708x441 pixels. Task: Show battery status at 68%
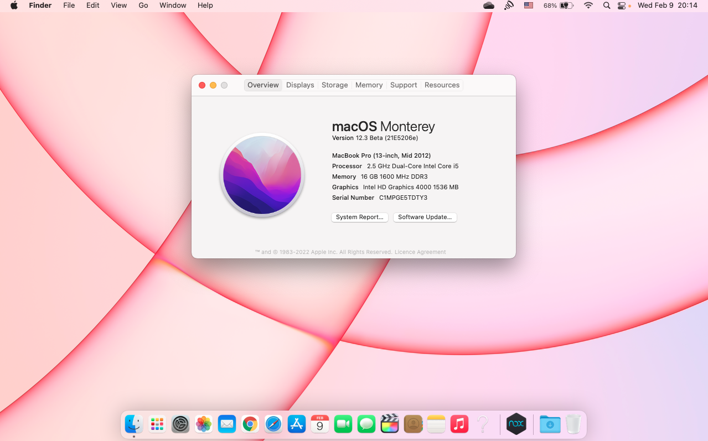(x=558, y=6)
